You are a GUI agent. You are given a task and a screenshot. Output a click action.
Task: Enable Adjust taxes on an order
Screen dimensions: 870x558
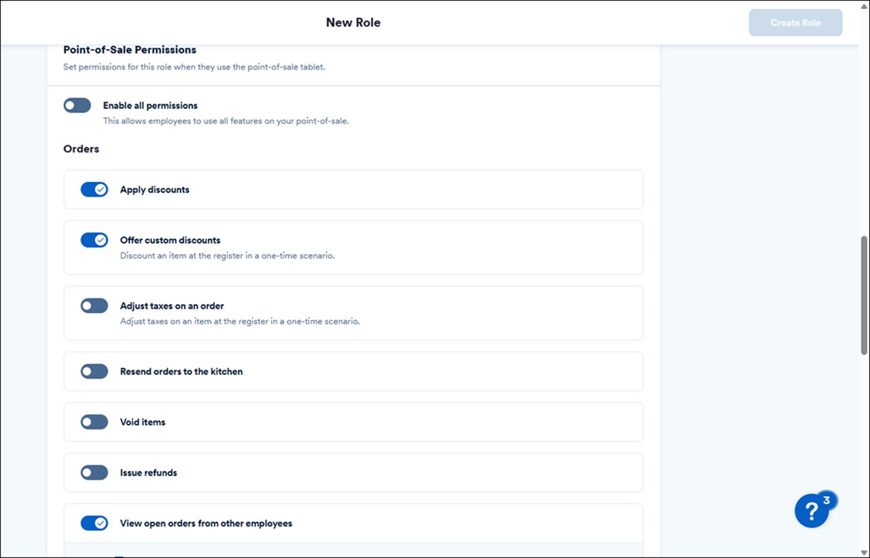[94, 306]
